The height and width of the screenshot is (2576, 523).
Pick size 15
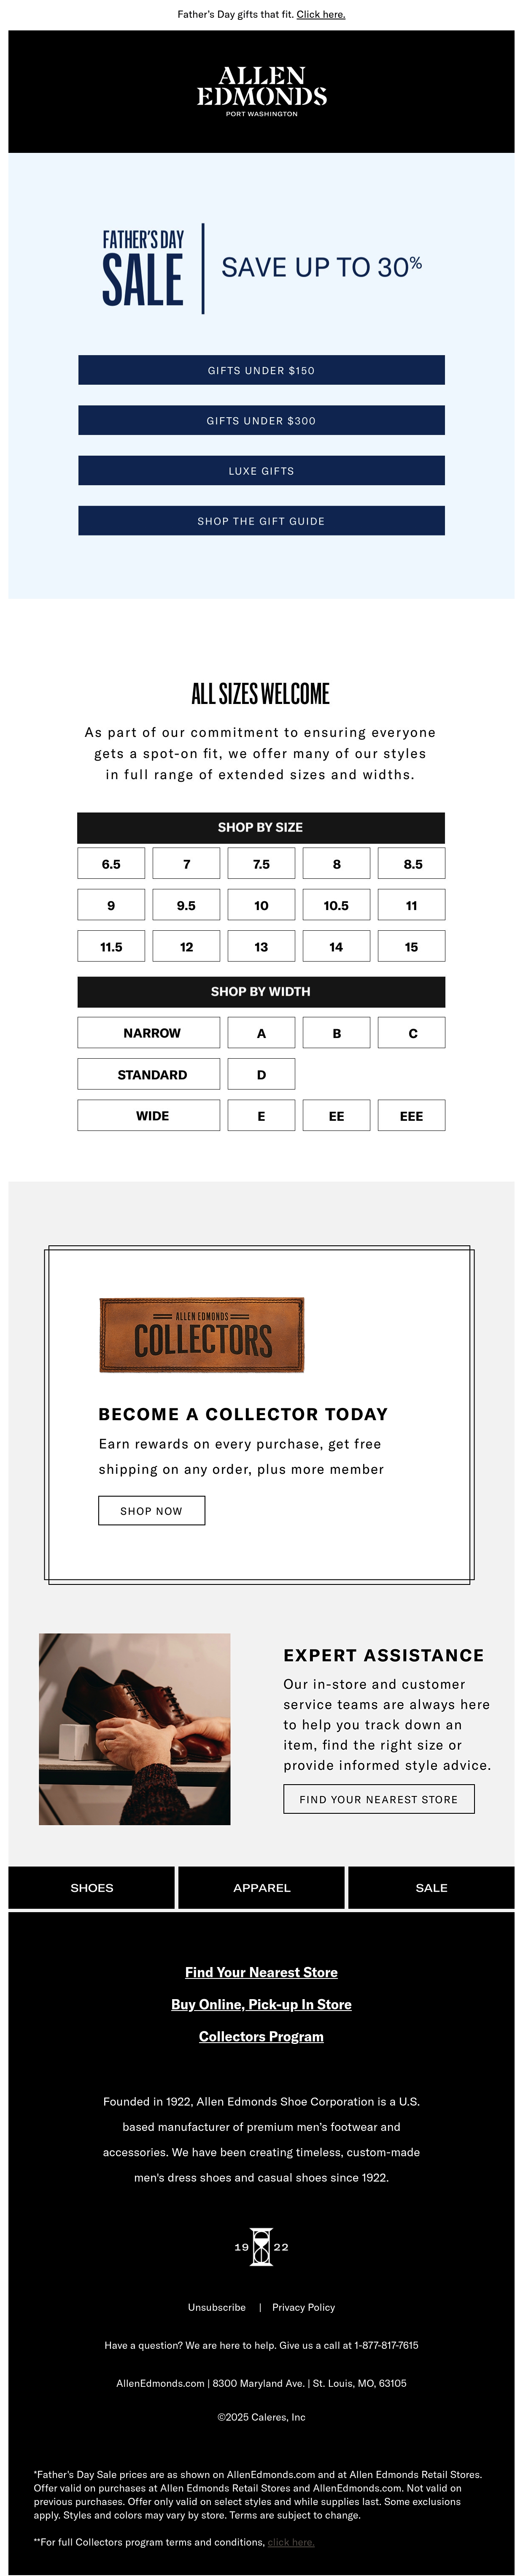coord(411,946)
